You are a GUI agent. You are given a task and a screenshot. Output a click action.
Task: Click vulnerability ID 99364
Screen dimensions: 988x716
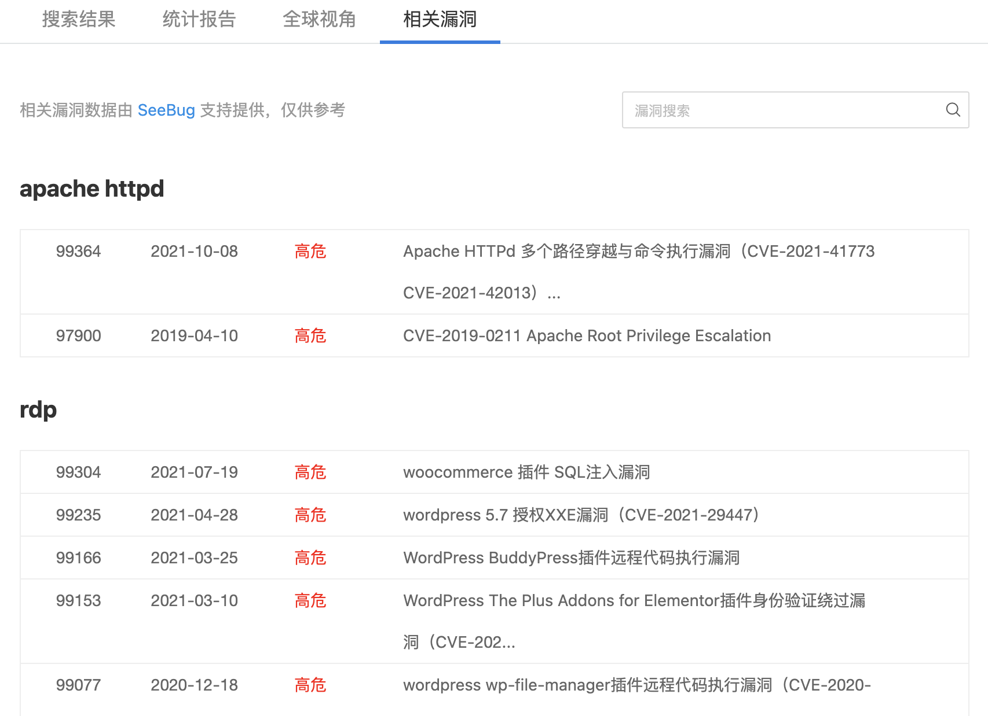(78, 251)
